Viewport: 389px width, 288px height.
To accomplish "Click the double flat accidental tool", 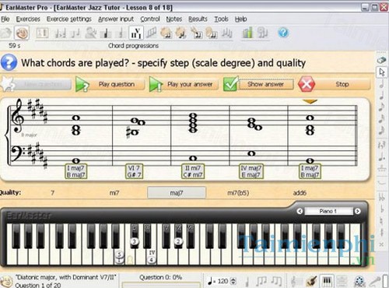I will click(382, 197).
